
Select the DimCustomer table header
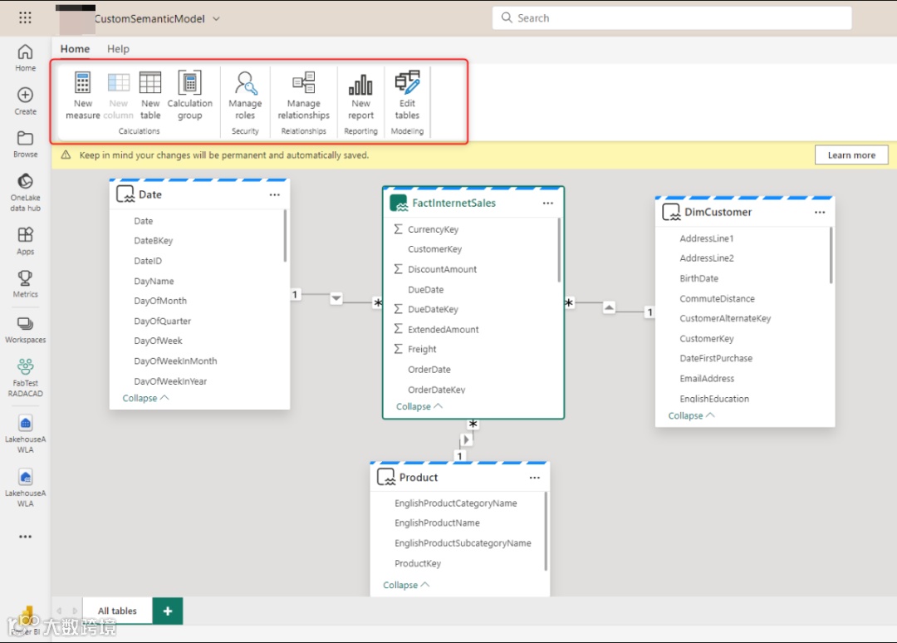click(745, 212)
